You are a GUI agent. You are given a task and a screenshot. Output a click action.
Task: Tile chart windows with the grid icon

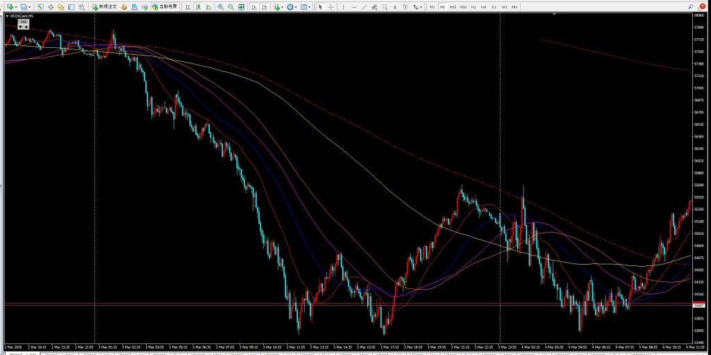(x=241, y=7)
